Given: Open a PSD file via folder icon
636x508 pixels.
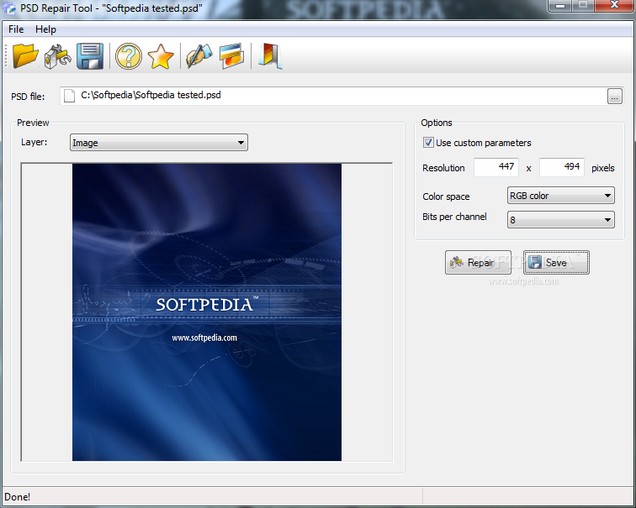Looking at the screenshot, I should tap(25, 55).
